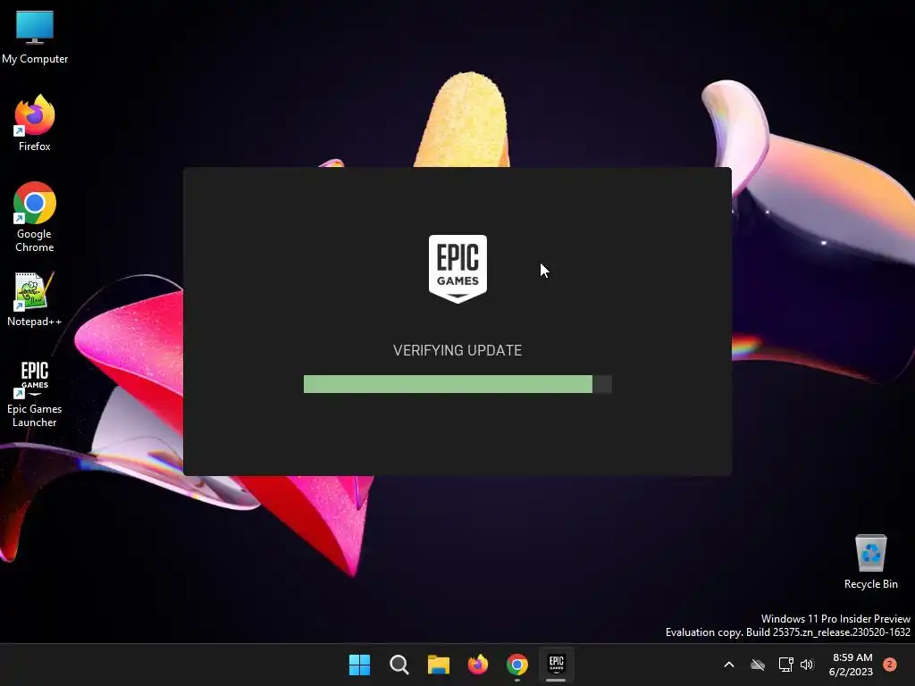Select the Notepad++ desktop shortcut

[35, 298]
